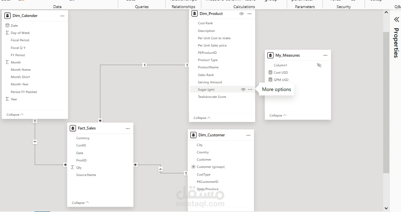Select the Sales Rank field
The image size is (401, 212).
(x=206, y=75)
